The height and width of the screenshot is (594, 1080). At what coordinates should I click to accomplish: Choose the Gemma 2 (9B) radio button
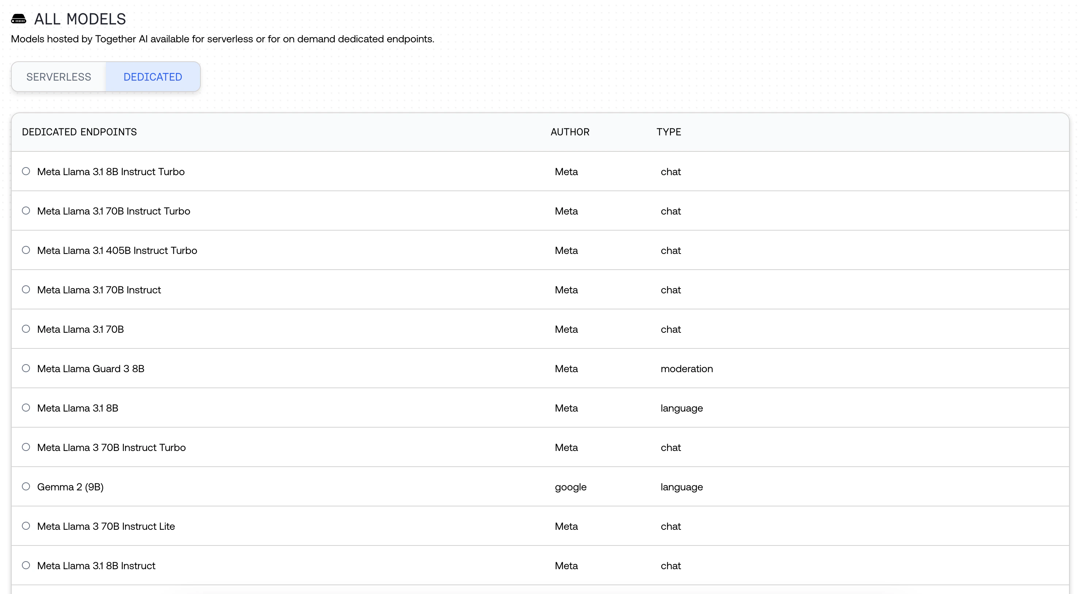26,486
